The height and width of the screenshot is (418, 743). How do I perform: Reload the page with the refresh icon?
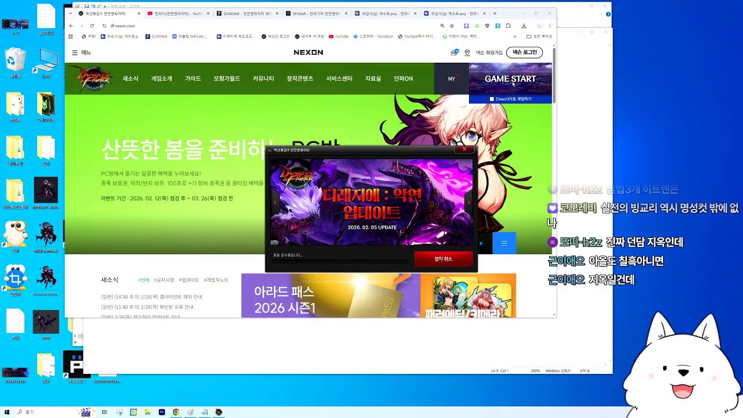pos(92,26)
